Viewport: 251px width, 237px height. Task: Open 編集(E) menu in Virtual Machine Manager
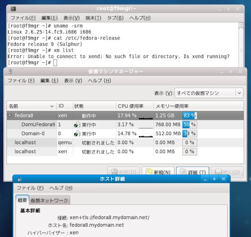pos(49,81)
